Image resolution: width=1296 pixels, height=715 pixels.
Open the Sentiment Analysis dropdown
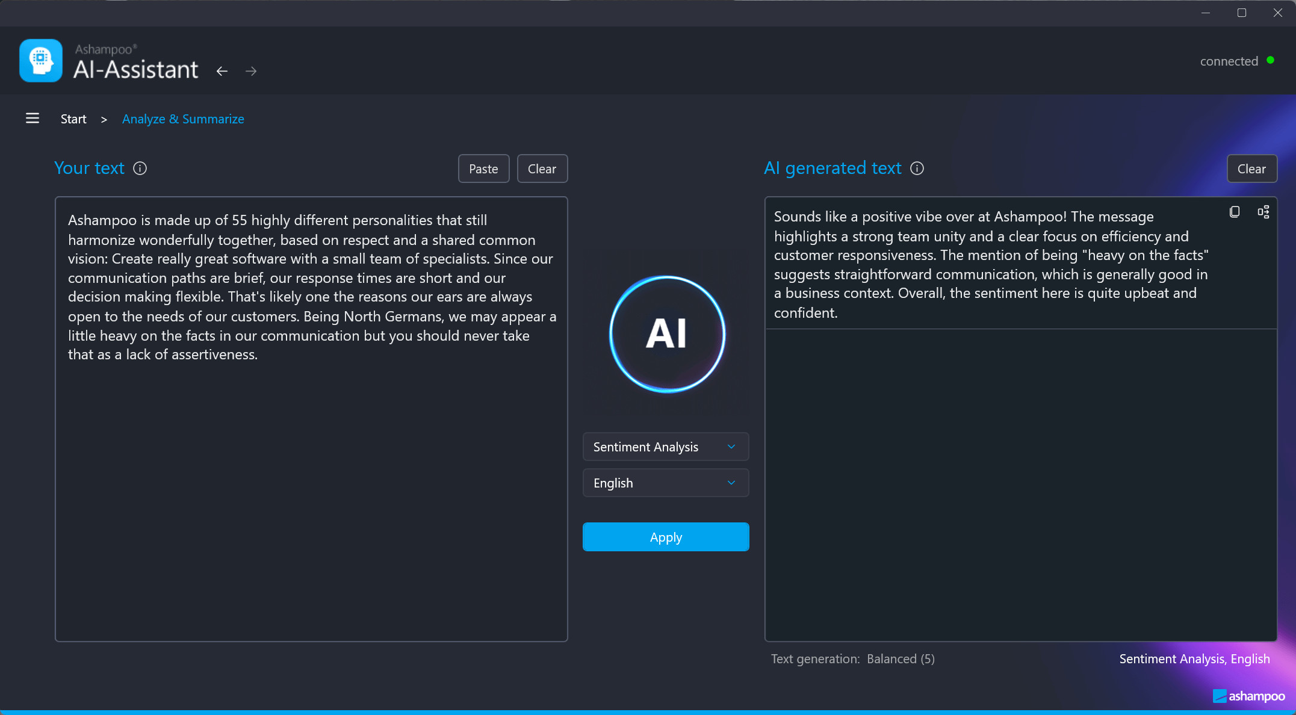[x=666, y=447]
